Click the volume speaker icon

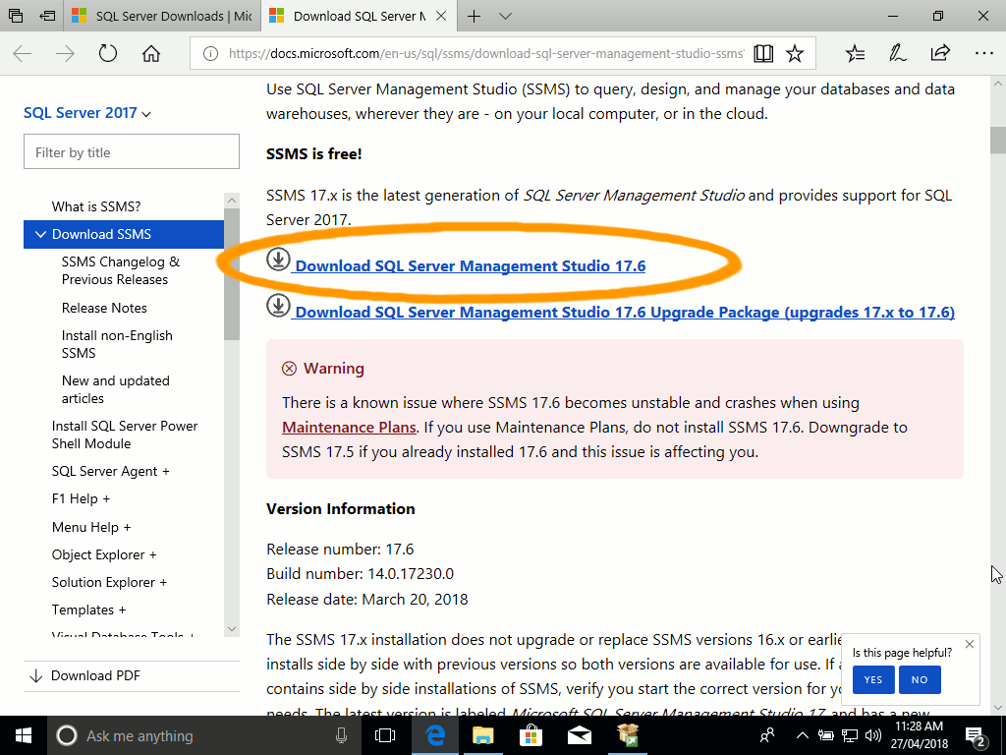872,735
